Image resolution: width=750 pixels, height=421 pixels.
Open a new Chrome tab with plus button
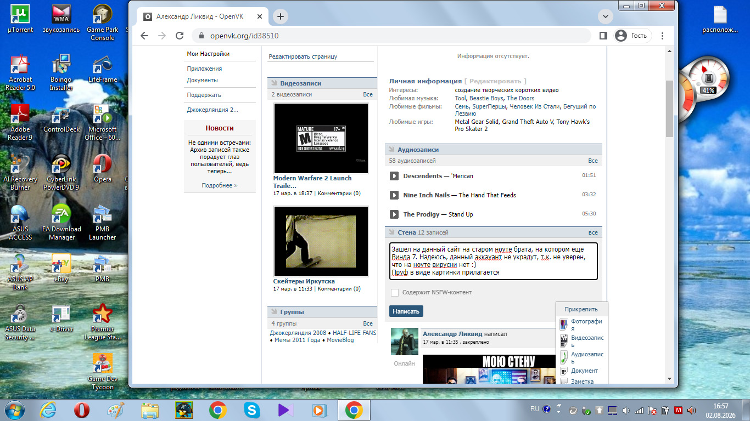pyautogui.click(x=281, y=16)
